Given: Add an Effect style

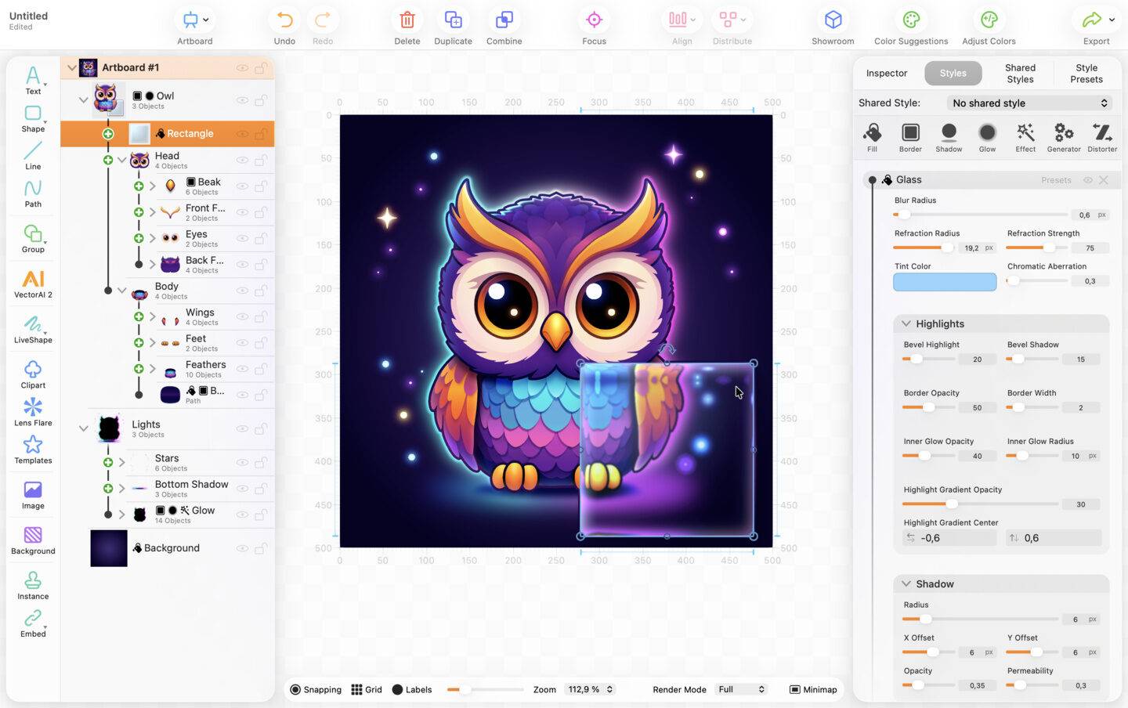Looking at the screenshot, I should pyautogui.click(x=1025, y=136).
